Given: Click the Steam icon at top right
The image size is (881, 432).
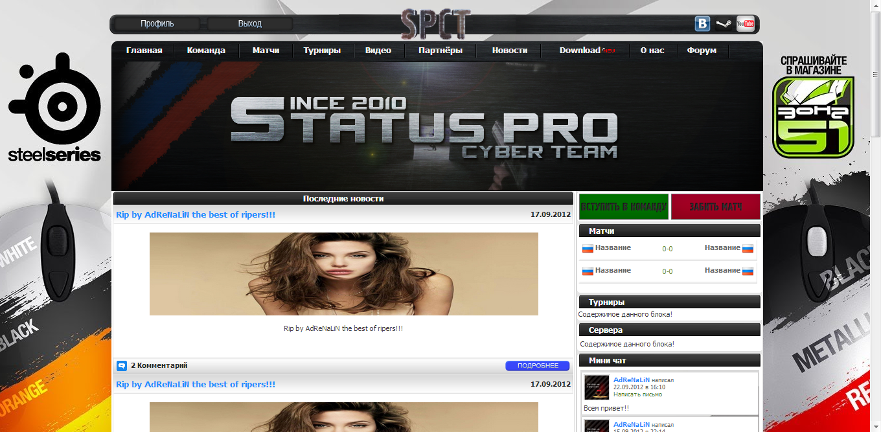Looking at the screenshot, I should 723,23.
